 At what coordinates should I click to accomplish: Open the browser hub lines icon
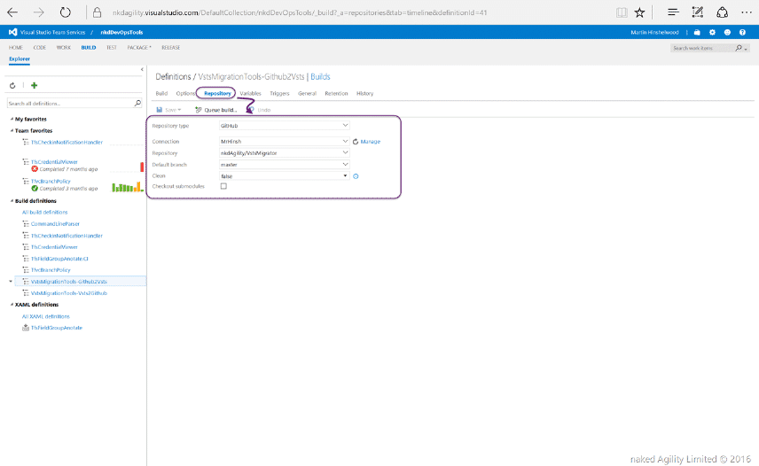(x=673, y=12)
